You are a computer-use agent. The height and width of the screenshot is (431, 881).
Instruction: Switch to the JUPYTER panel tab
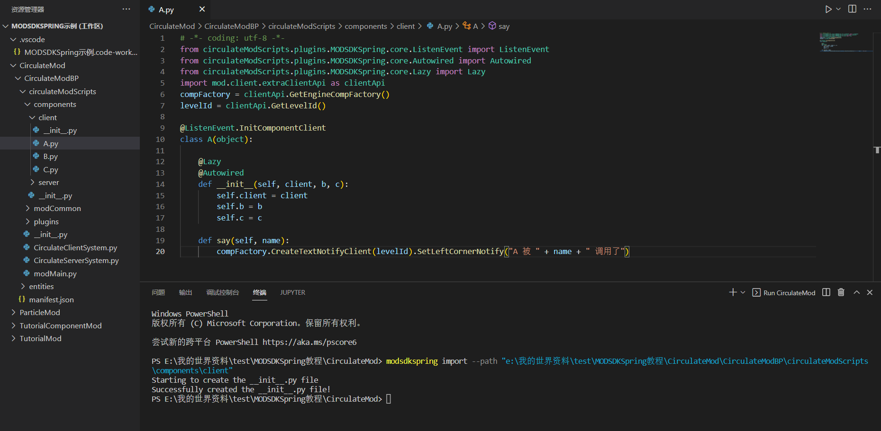pyautogui.click(x=292, y=292)
